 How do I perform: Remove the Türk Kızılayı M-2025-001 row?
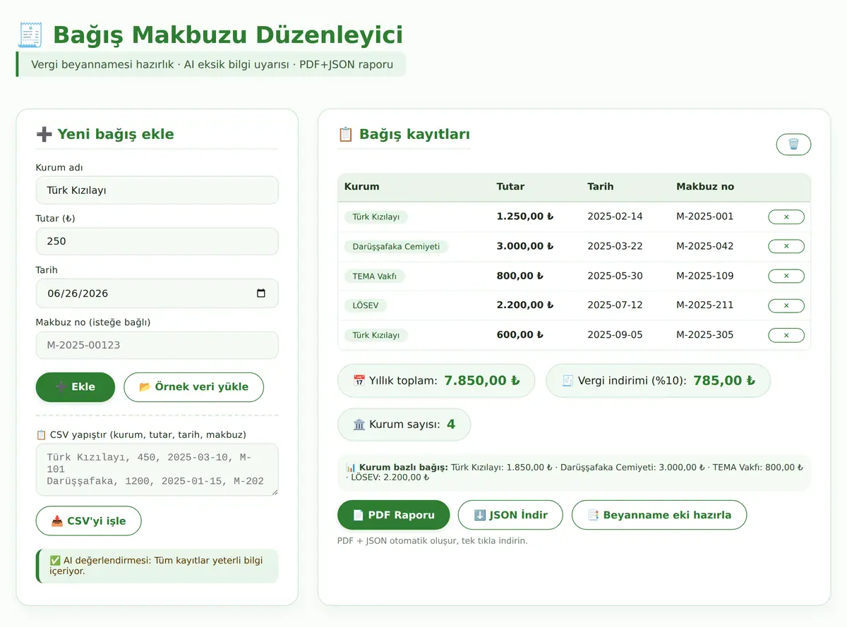tap(786, 217)
